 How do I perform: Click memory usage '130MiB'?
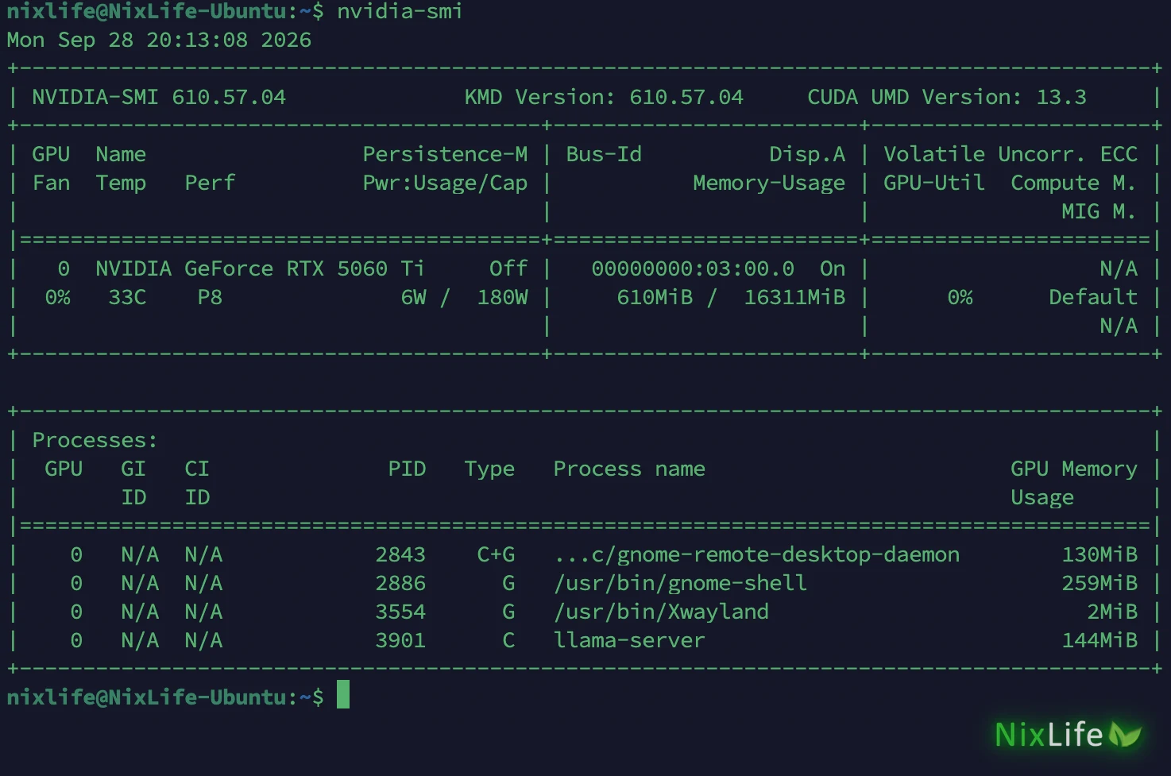pos(1100,554)
